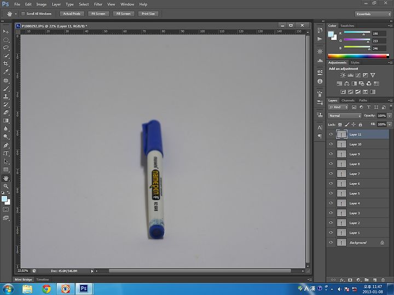
Task: Select the Zoom tool in toolbox
Action: tap(6, 186)
